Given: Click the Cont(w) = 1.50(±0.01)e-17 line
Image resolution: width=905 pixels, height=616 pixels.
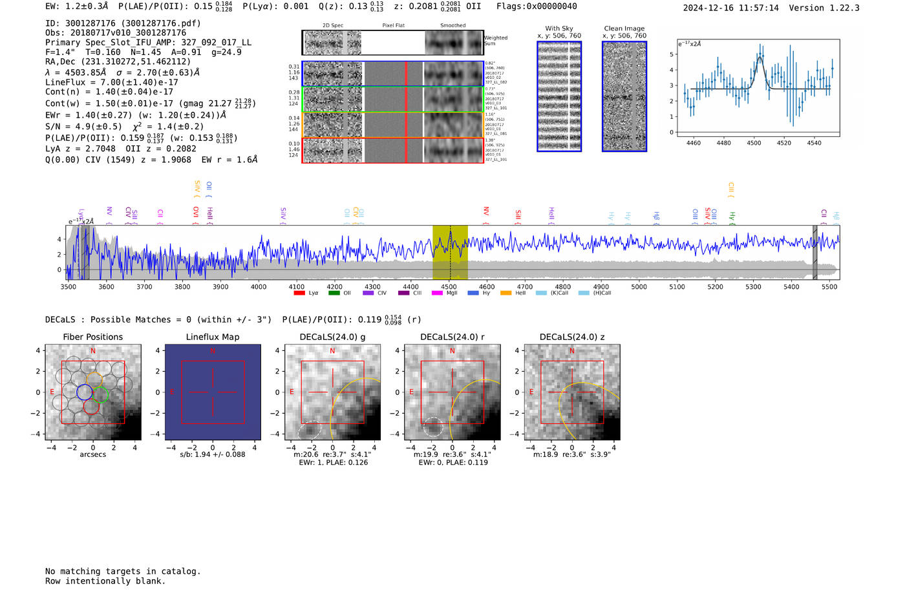Looking at the screenshot, I should (151, 103).
